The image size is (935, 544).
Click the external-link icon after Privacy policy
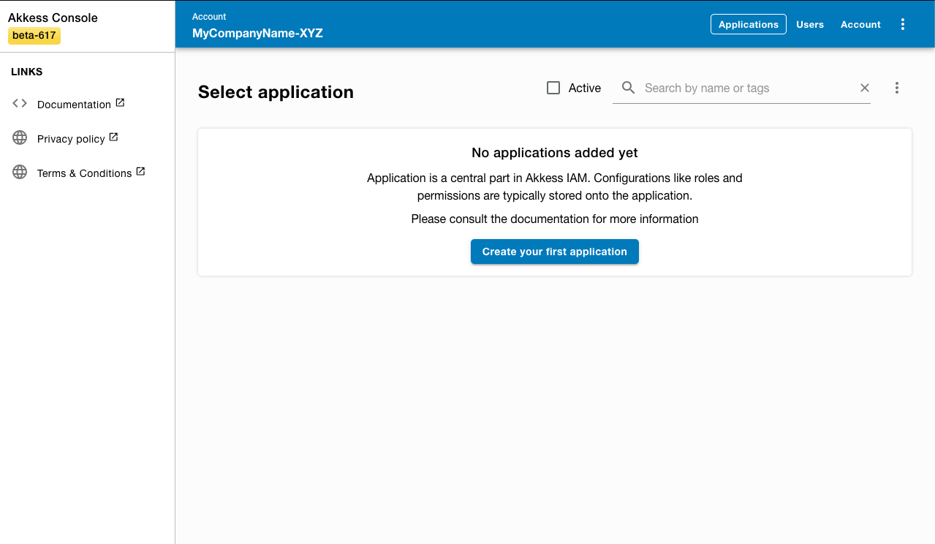tap(113, 136)
